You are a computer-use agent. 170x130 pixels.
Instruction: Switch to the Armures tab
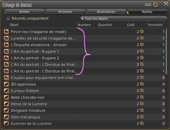coord(65,12)
